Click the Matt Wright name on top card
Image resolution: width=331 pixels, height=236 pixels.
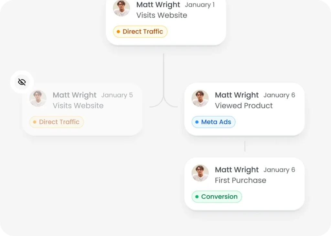coord(158,5)
